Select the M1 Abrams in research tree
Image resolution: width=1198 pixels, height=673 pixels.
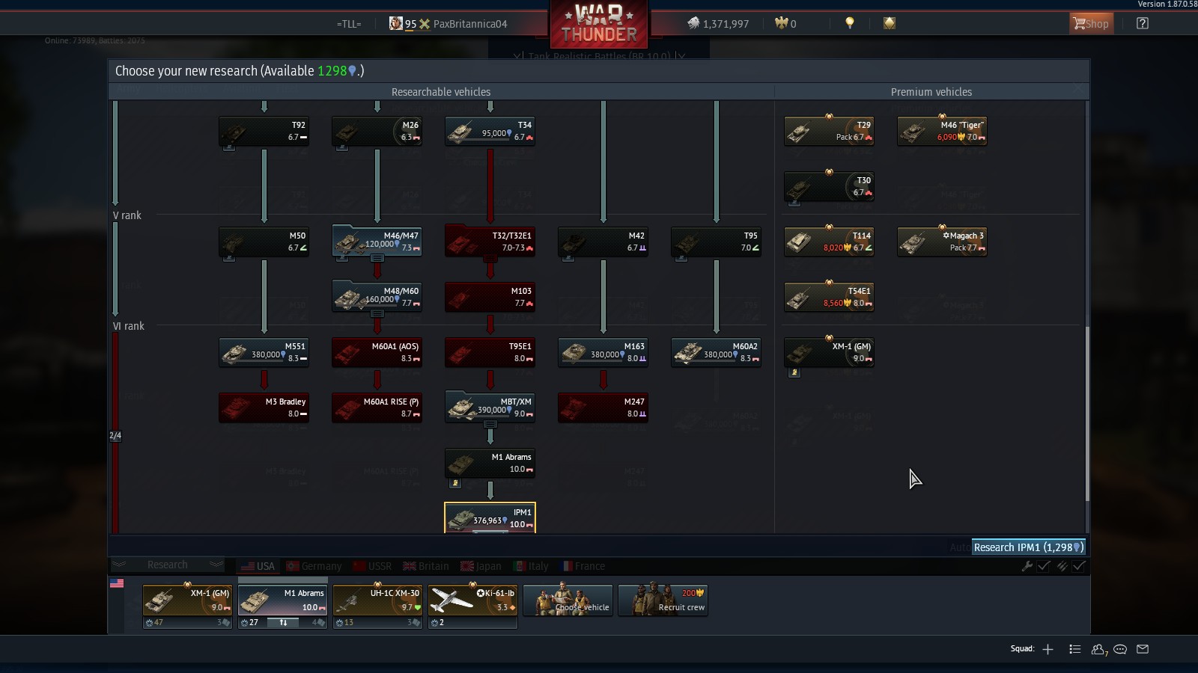click(490, 464)
